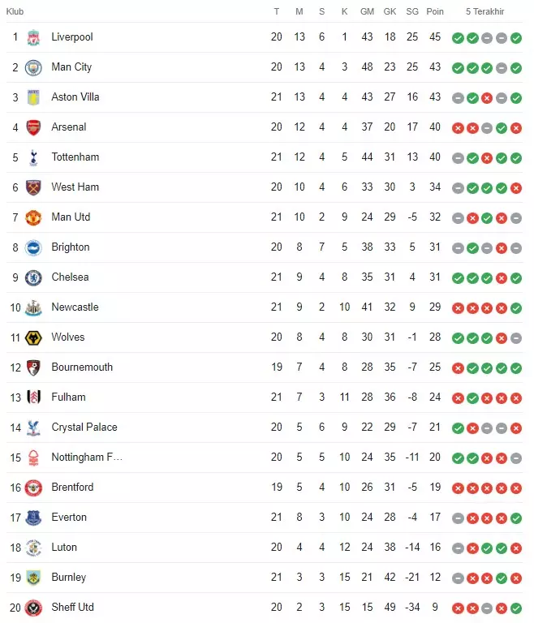The height and width of the screenshot is (623, 534).
Task: Open the Brighton team link
Action: [71, 247]
